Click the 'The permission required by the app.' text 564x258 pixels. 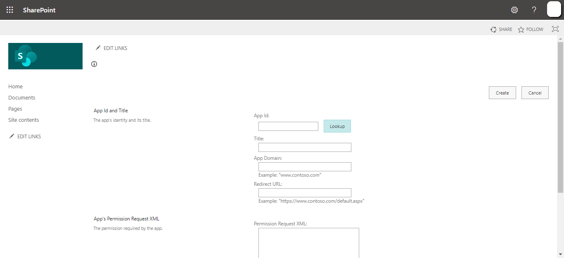[128, 228]
